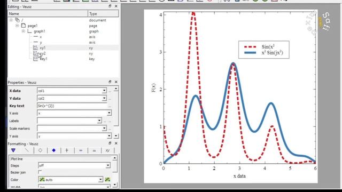Click the X data ellipsis button
The width and height of the screenshot is (342, 192).
click(x=110, y=91)
